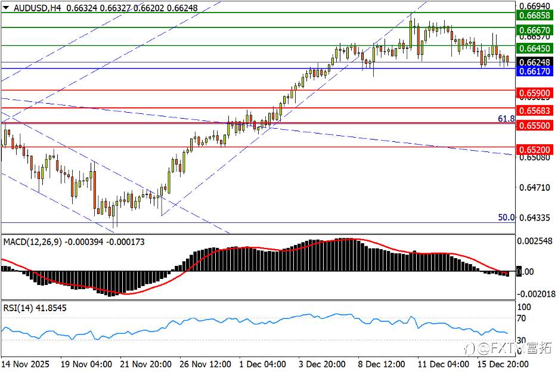Select the red 0.65500 level label
558x372 pixels.
coord(535,125)
